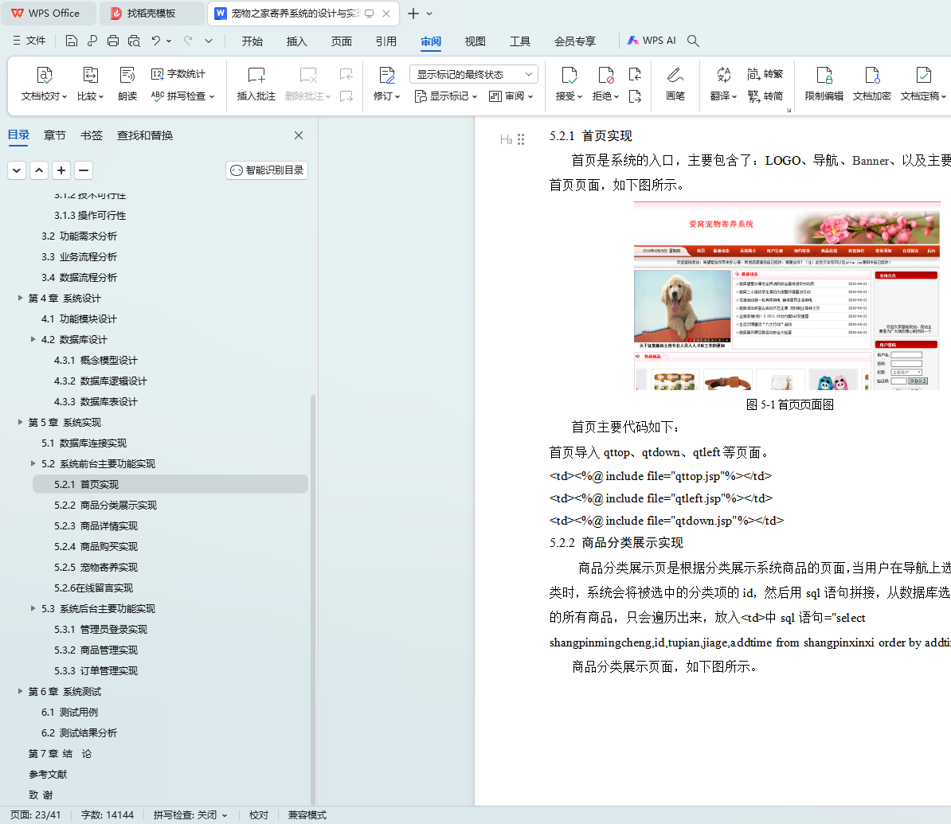The width and height of the screenshot is (951, 824).
Task: Switch to the 找稻壳模板 window tab
Action: click(x=151, y=14)
